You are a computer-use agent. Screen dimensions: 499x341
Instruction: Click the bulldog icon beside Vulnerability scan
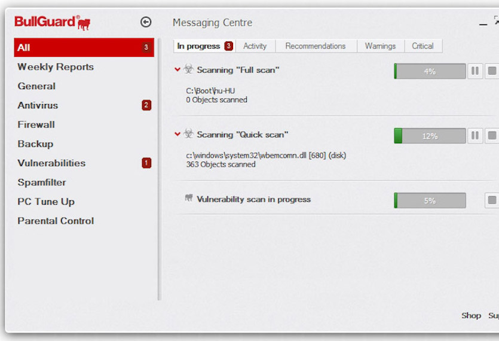click(x=189, y=198)
